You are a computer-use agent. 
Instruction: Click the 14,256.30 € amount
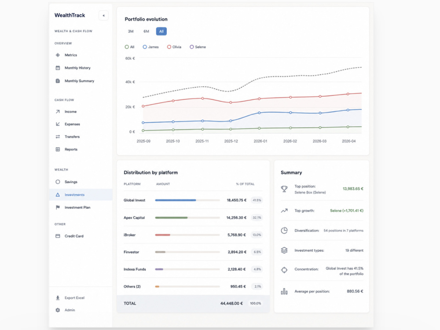(x=236, y=218)
